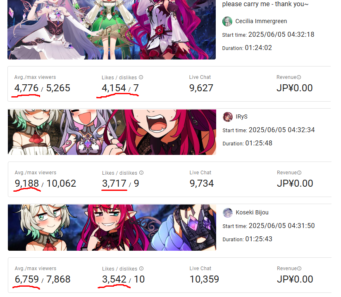Click the 10,359 Live Chat count
Viewport: 341px width, 297px height.
(x=204, y=279)
